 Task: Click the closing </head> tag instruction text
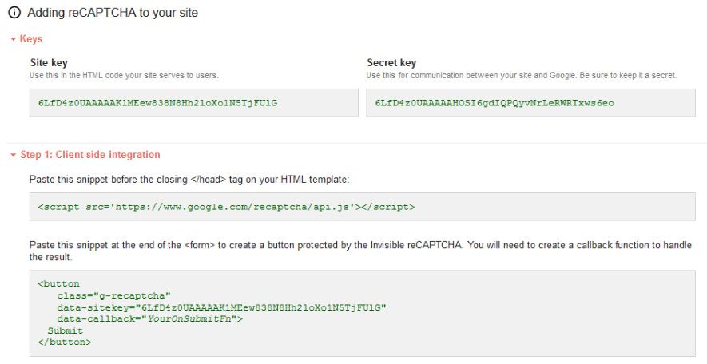(189, 179)
